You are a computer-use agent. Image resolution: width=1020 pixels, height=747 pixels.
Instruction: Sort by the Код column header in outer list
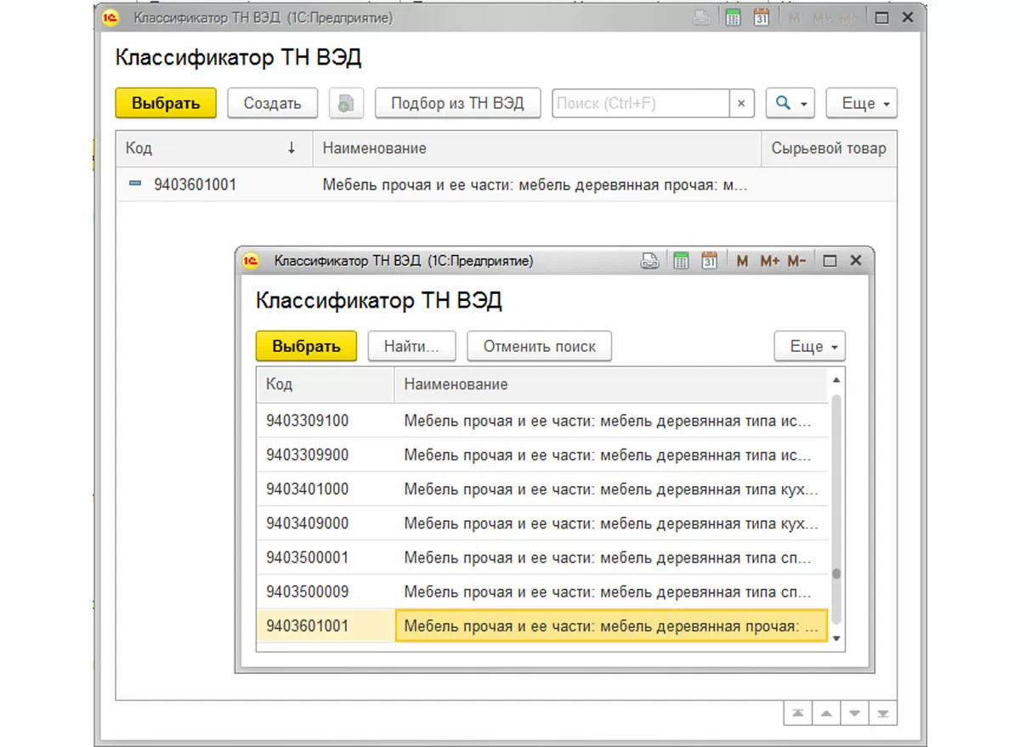[x=212, y=148]
